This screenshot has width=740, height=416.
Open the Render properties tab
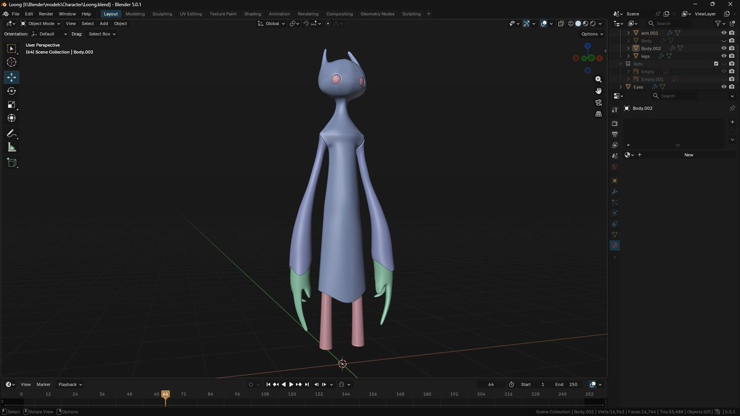(614, 123)
